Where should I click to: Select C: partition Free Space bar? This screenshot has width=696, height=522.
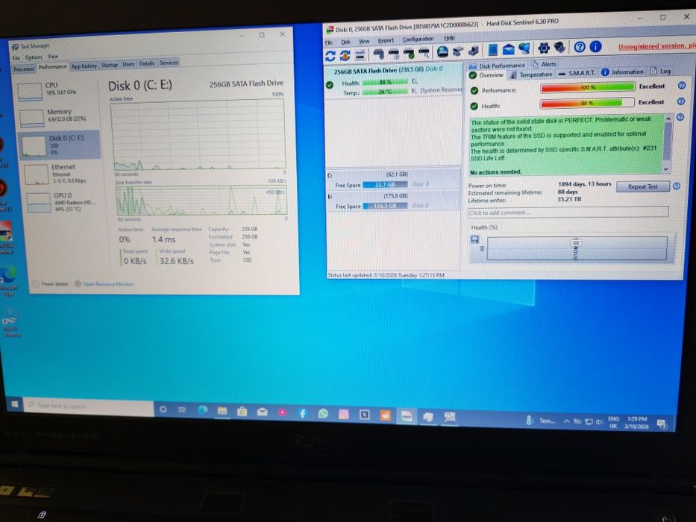[x=385, y=185]
